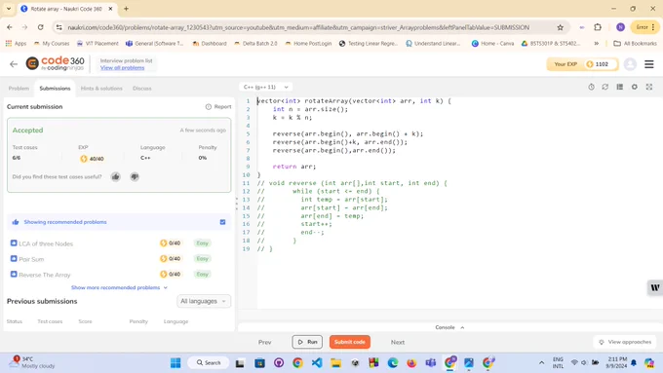Viewport: 663px width, 373px height.
Task: Open the floating W widget icon
Action: click(x=655, y=287)
